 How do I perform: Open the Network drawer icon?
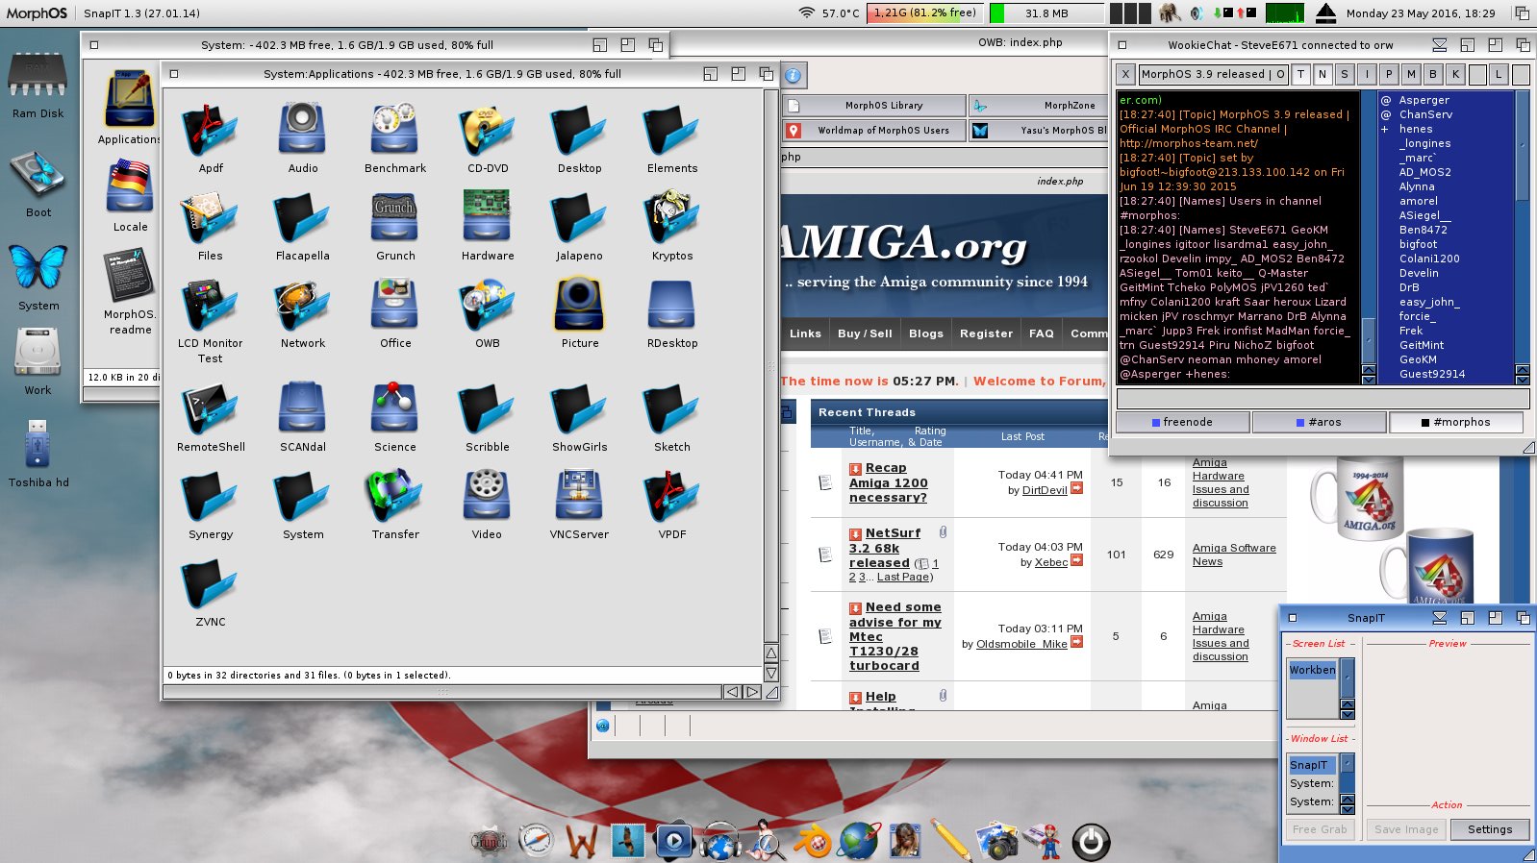[303, 305]
